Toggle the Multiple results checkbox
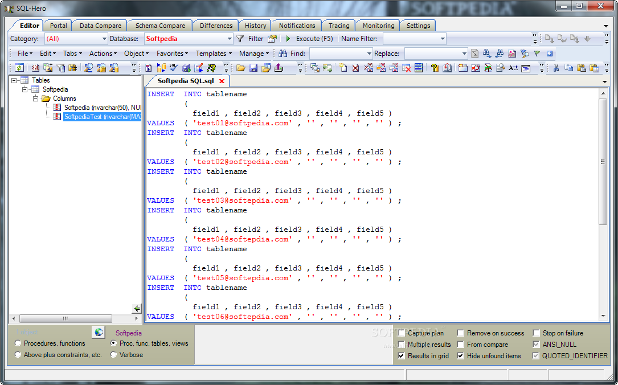The height and width of the screenshot is (385, 618). 401,345
